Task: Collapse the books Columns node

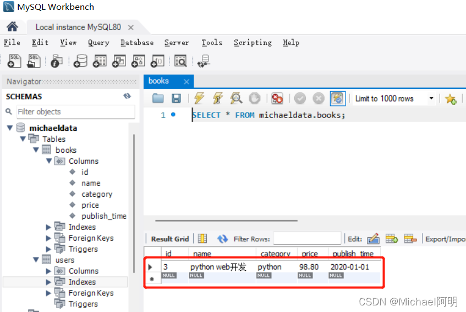Action: point(49,161)
